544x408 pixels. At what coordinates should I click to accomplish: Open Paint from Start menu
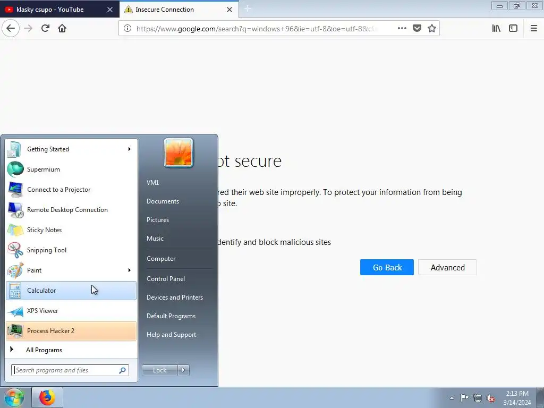click(x=71, y=270)
